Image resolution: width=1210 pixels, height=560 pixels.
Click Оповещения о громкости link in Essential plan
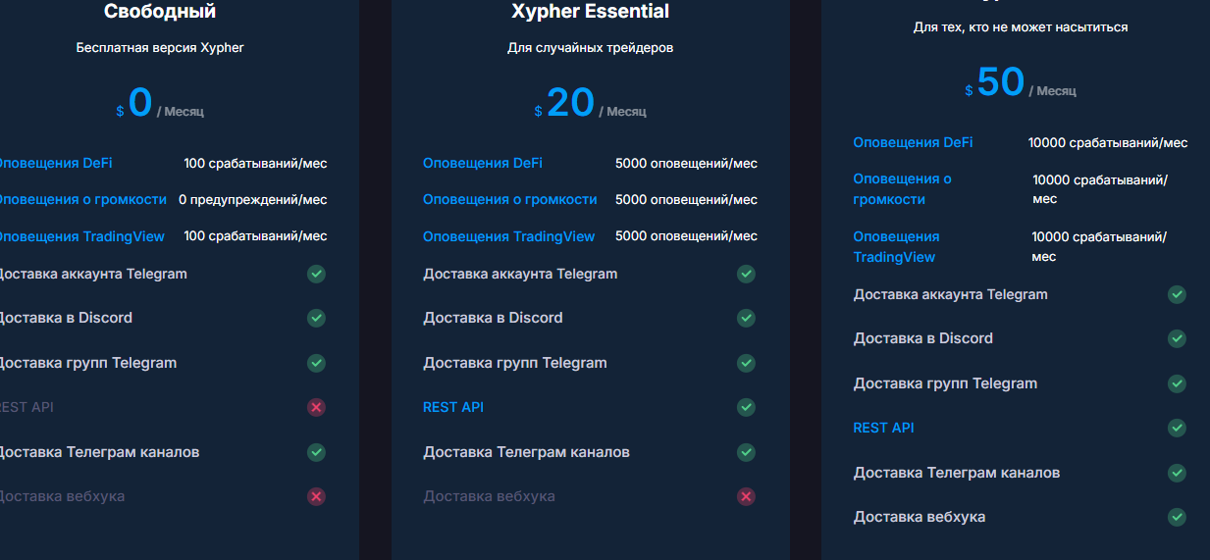pyautogui.click(x=509, y=199)
